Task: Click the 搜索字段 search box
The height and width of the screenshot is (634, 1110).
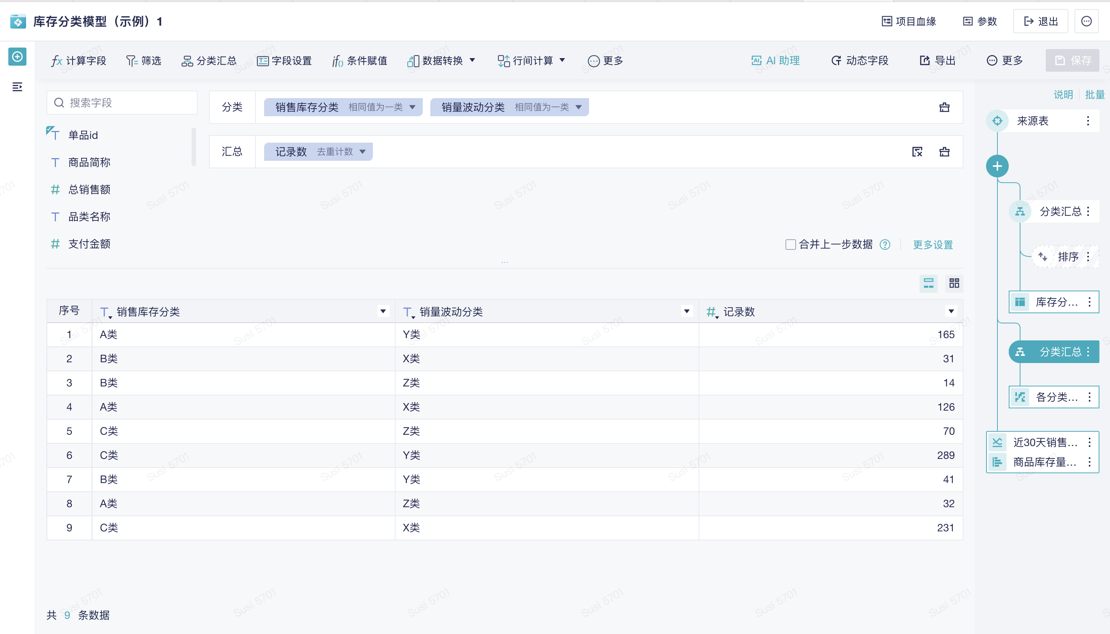Action: pos(122,103)
